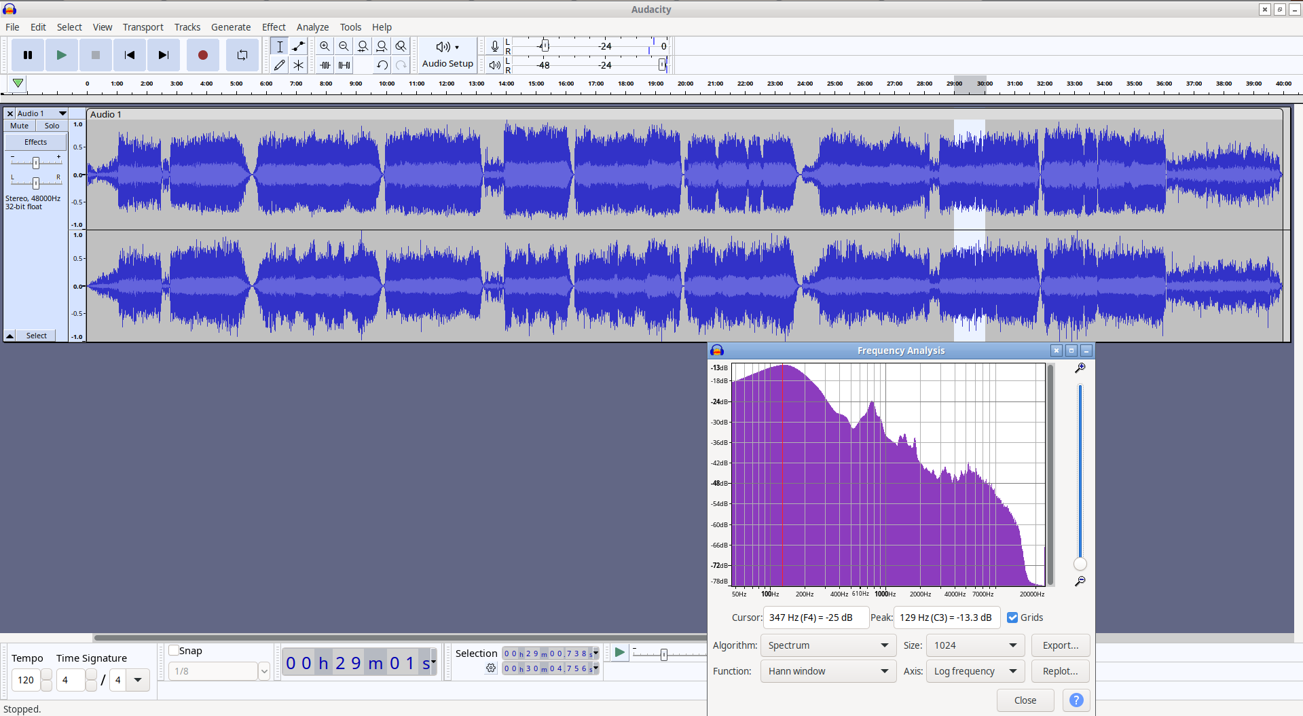Select the Envelope tool
1303x716 pixels.
298,46
